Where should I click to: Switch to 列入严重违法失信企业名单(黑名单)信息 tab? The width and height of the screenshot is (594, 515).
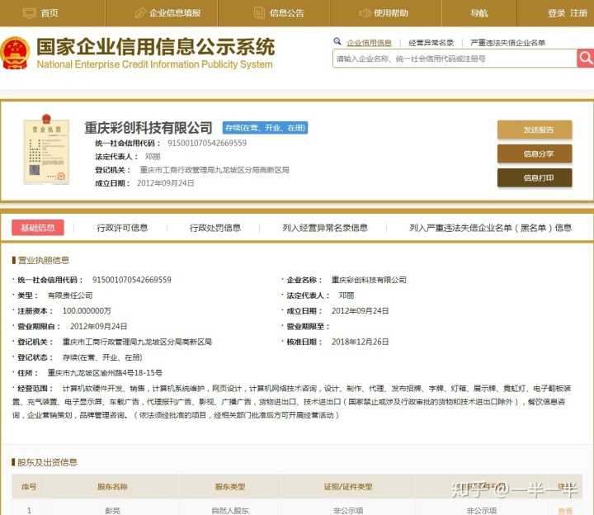pos(491,228)
